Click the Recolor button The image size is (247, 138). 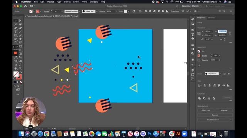tap(215, 115)
